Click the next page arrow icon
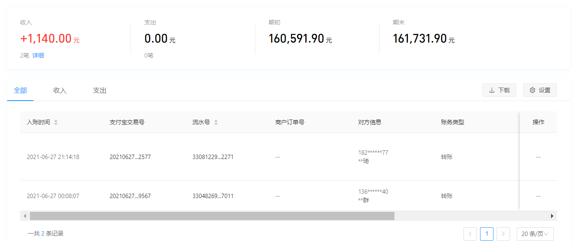The height and width of the screenshot is (245, 583). (x=503, y=234)
